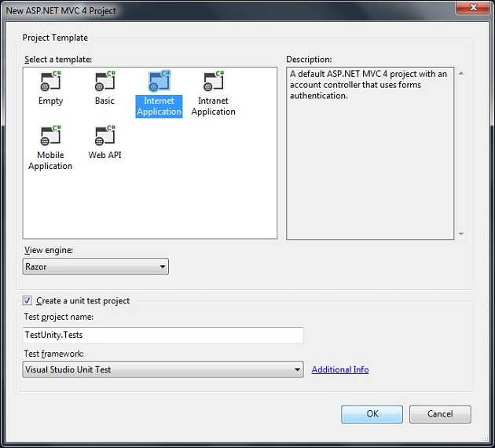Pick the Intranet Application template icon

214,81
